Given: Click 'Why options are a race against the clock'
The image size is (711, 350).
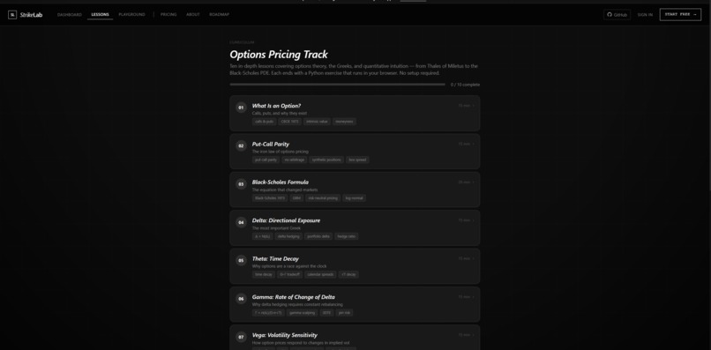Looking at the screenshot, I should pos(289,266).
